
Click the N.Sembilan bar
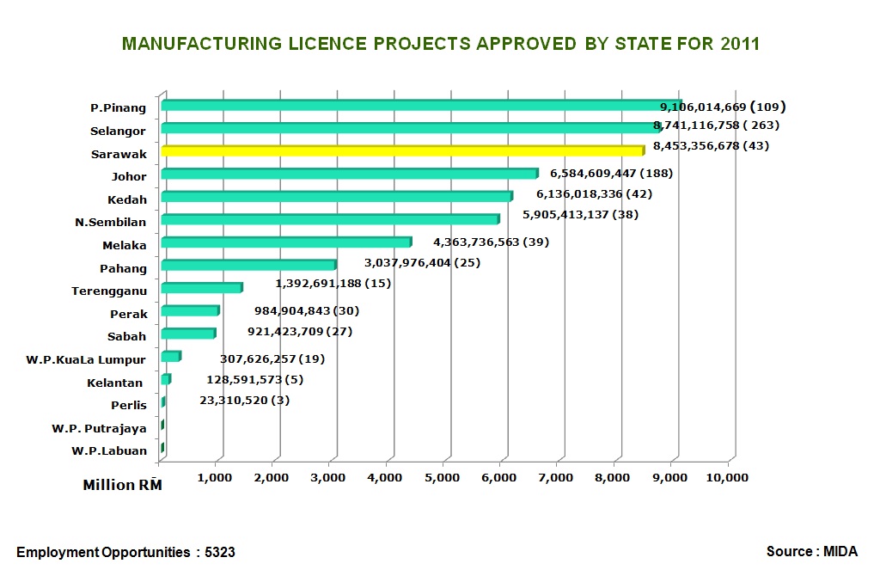click(x=329, y=220)
